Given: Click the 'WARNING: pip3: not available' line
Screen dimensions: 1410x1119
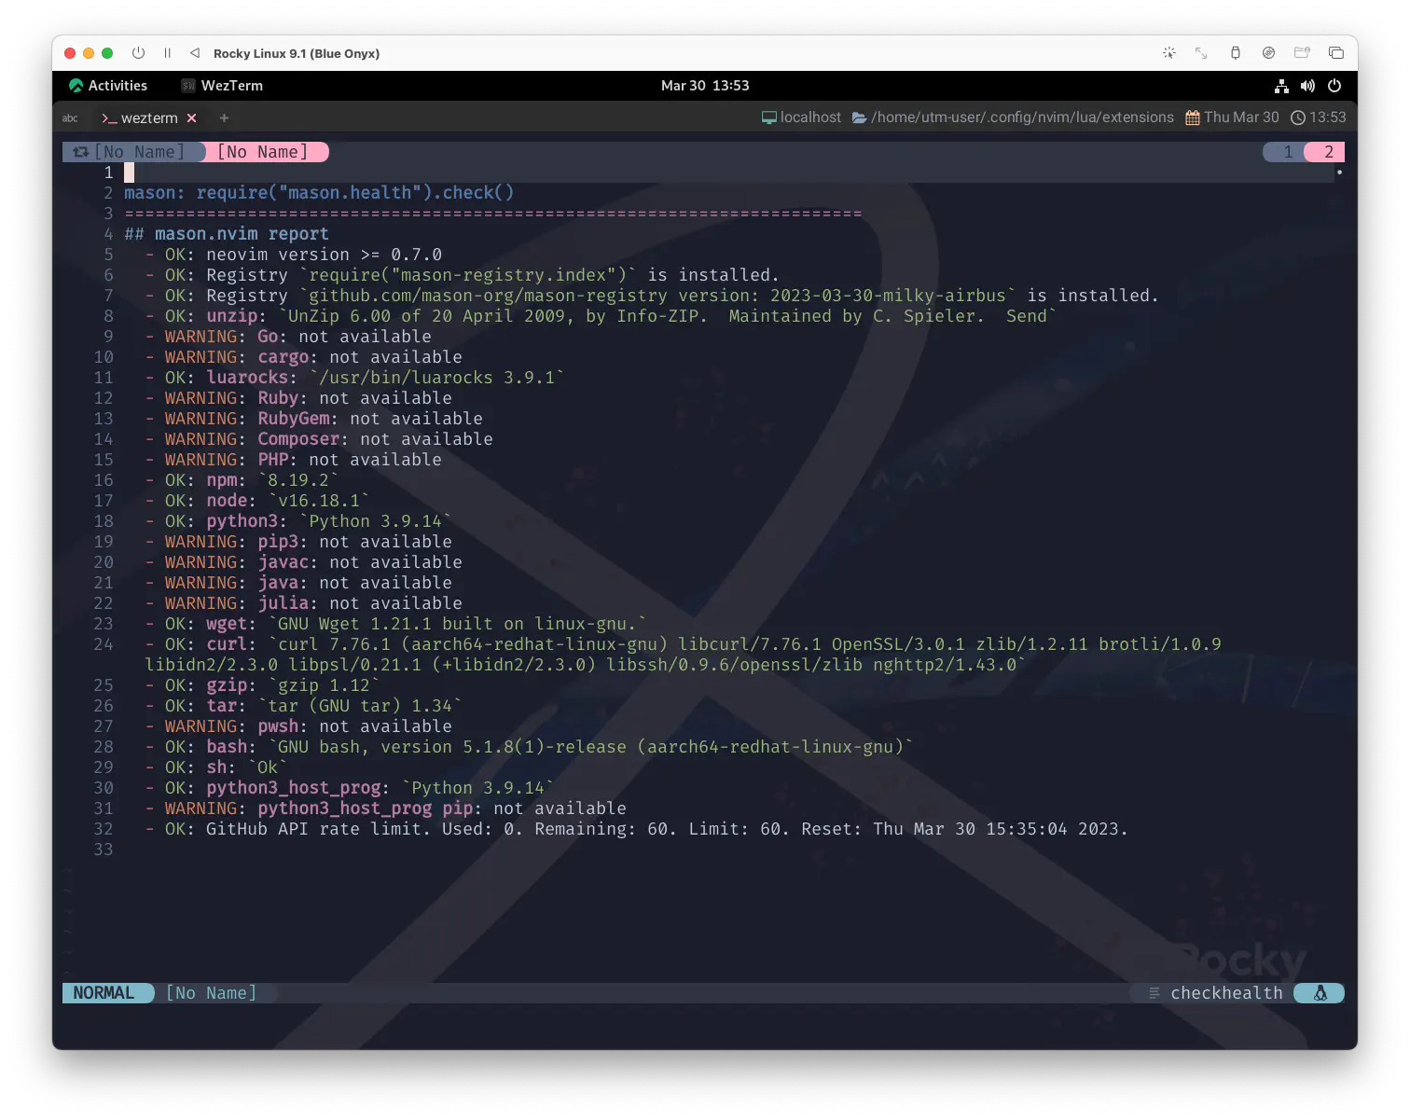Looking at the screenshot, I should [x=298, y=542].
